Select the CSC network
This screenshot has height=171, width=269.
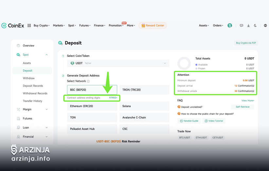tap(144, 129)
